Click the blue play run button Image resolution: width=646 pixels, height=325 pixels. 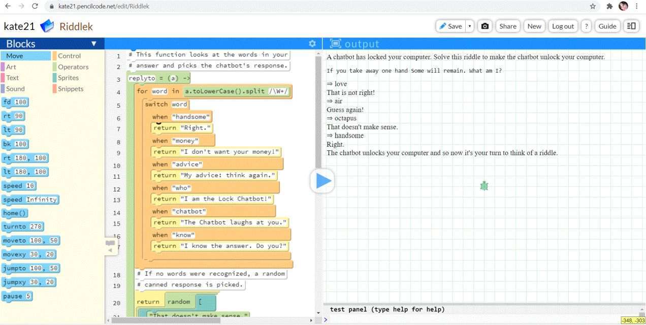coord(323,181)
